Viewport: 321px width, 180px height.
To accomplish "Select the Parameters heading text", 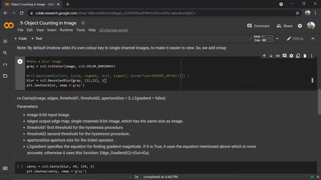I will click(27, 106).
